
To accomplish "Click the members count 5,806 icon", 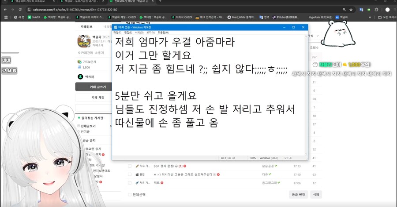I will pos(79,67).
